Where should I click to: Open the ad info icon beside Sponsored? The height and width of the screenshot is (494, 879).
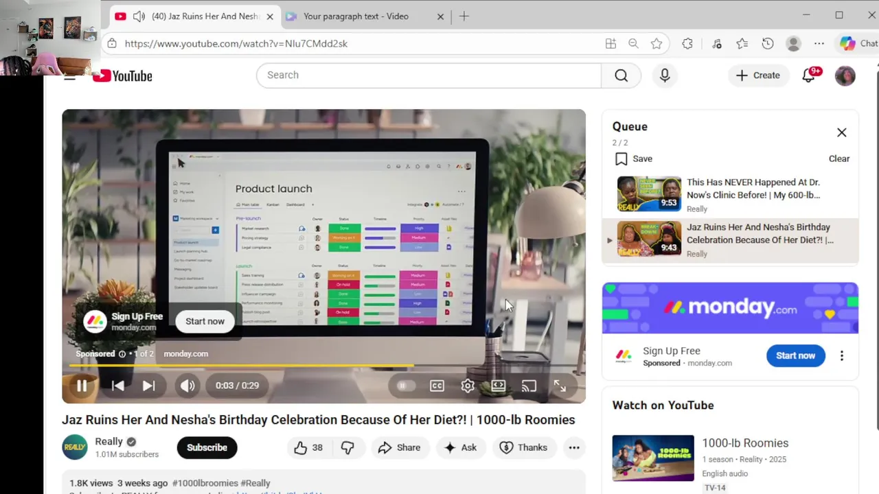pyautogui.click(x=122, y=354)
